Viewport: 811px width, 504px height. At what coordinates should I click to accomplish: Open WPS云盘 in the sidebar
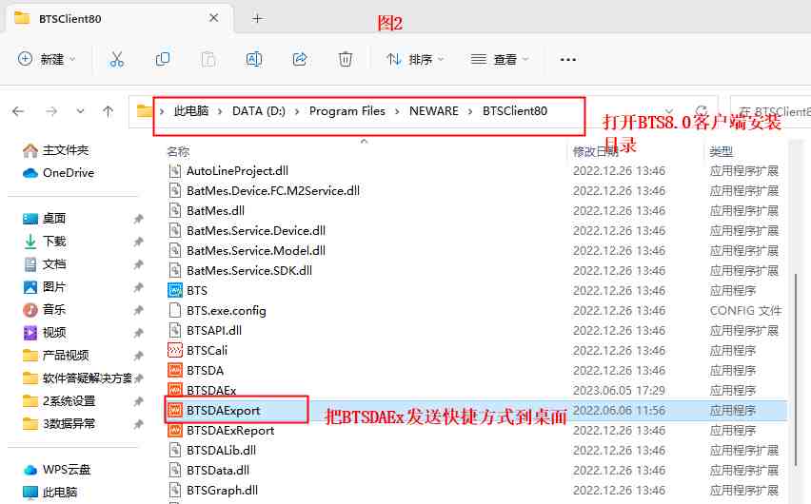click(57, 470)
